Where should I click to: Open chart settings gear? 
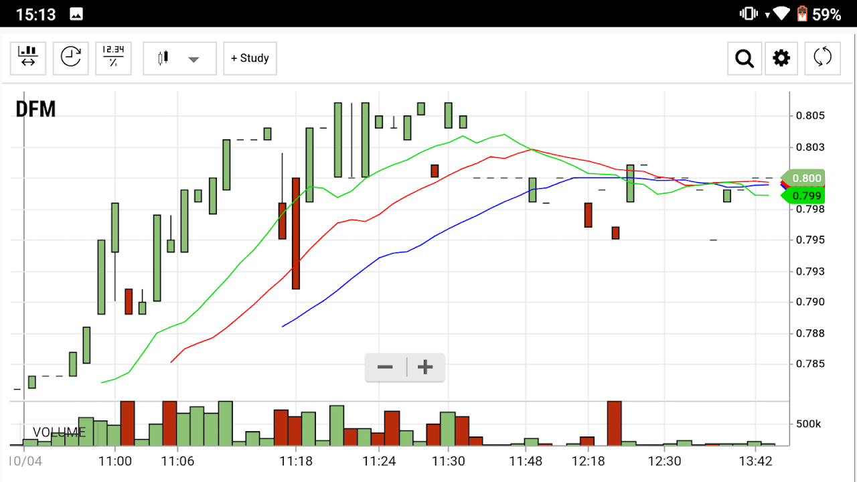(x=781, y=58)
